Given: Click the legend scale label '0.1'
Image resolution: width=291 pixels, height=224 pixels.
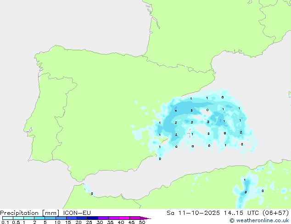Looking at the screenshot, I should click(x=5, y=222).
